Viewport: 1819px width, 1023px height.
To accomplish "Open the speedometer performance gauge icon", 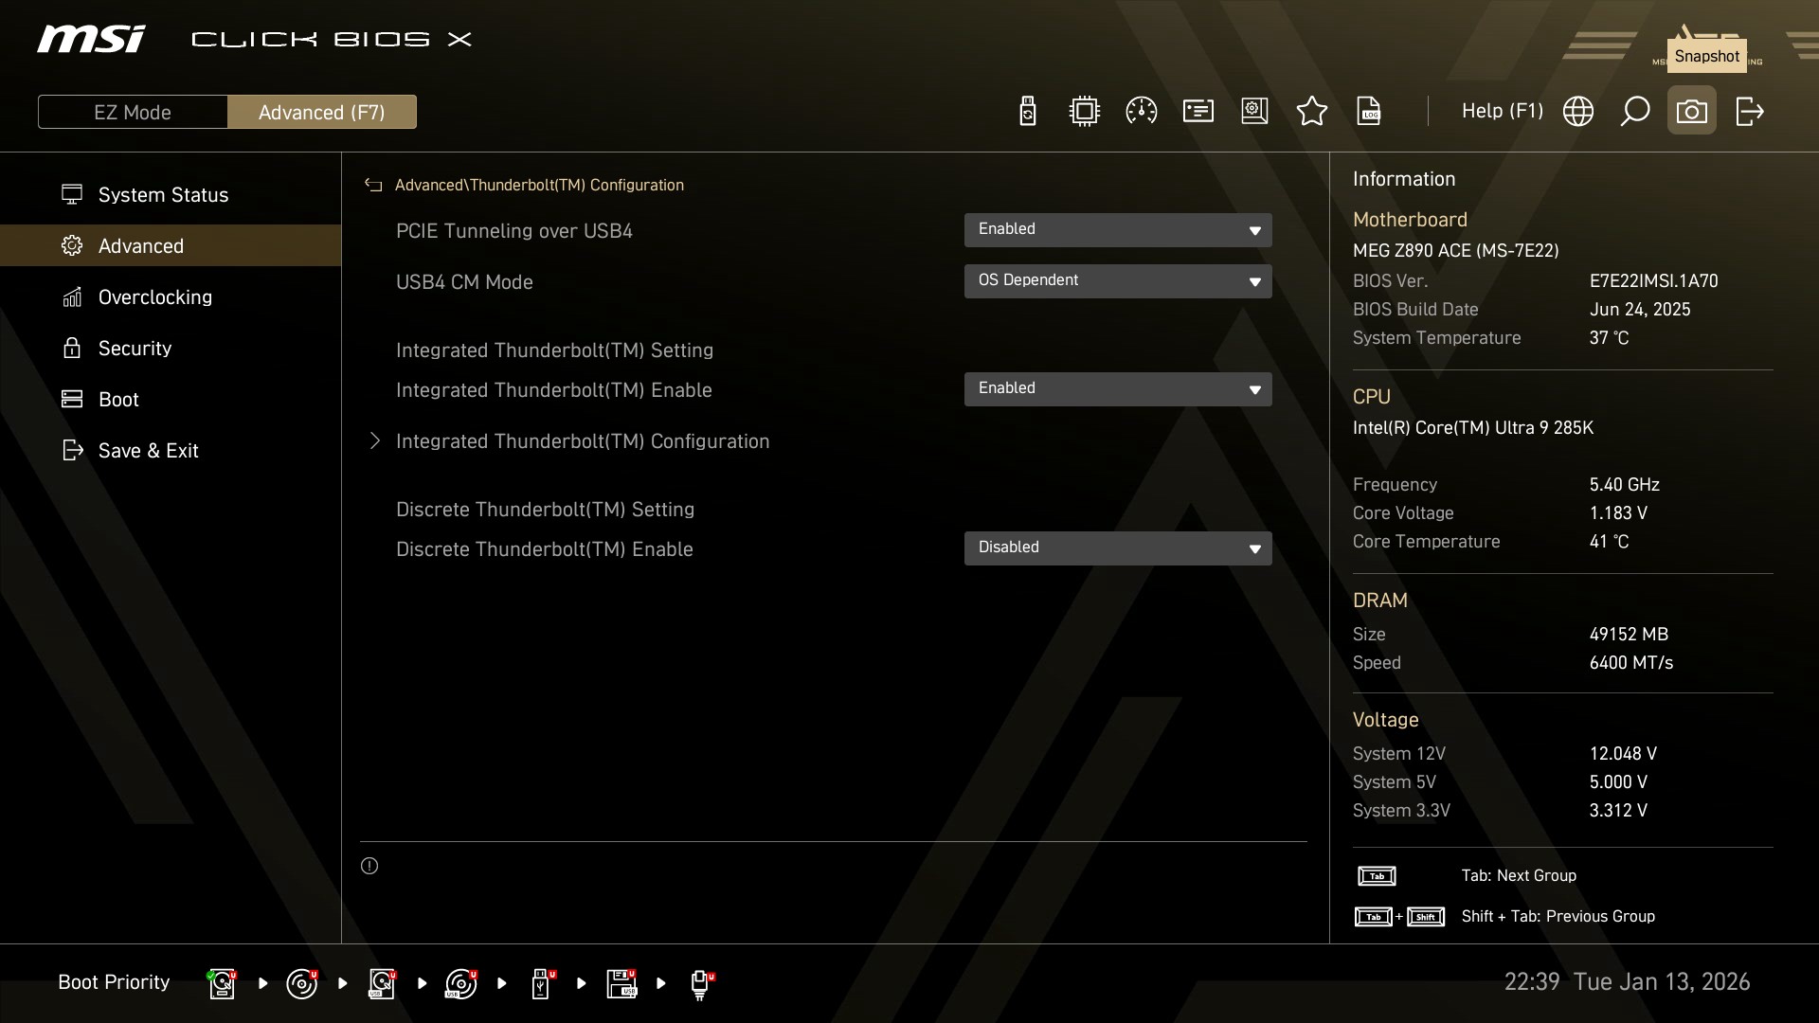I will tap(1141, 112).
